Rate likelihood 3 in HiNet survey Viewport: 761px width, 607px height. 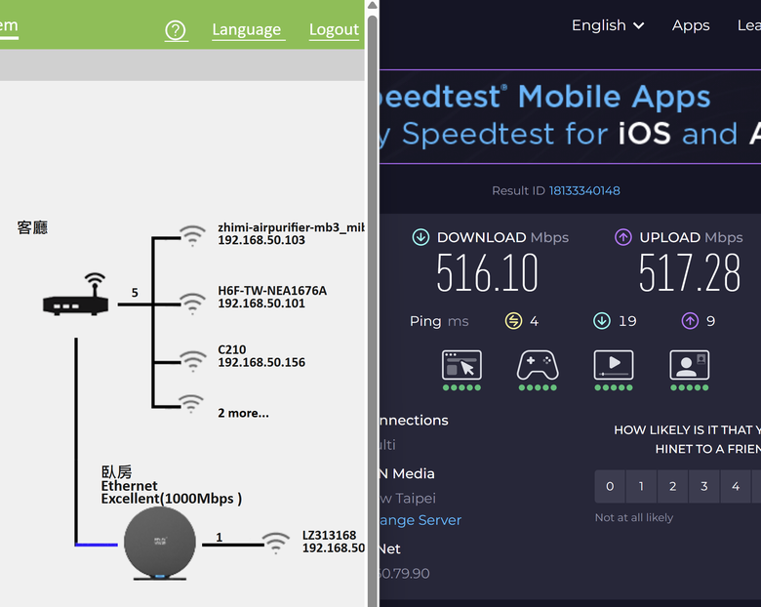tap(704, 486)
